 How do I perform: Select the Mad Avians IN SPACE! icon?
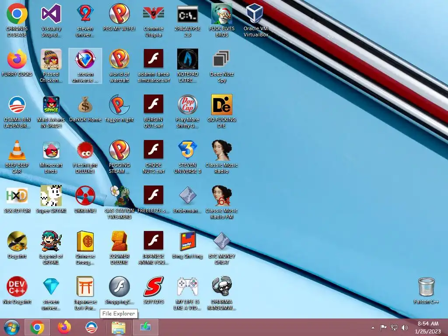pyautogui.click(x=51, y=112)
